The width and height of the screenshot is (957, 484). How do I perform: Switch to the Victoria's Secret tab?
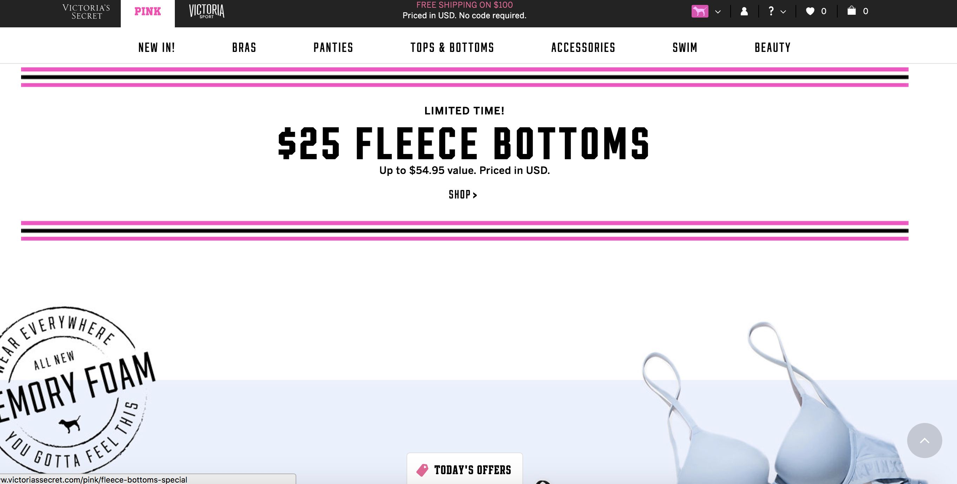(x=86, y=12)
